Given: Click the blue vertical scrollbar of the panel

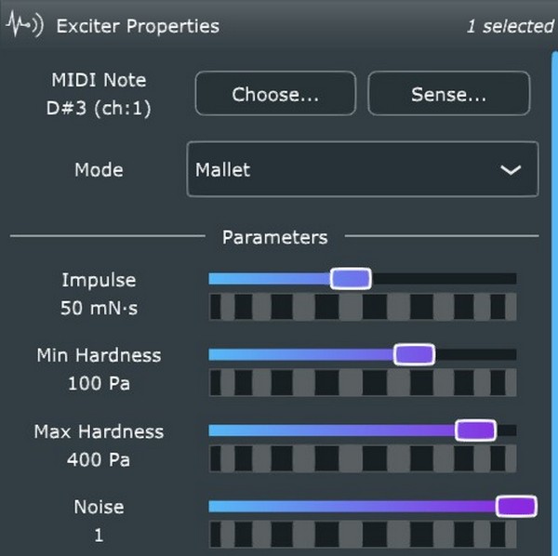Looking at the screenshot, I should point(555,279).
